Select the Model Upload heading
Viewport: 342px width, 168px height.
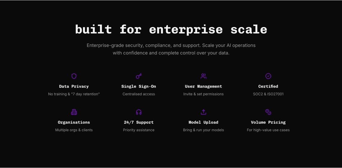pyautogui.click(x=203, y=123)
